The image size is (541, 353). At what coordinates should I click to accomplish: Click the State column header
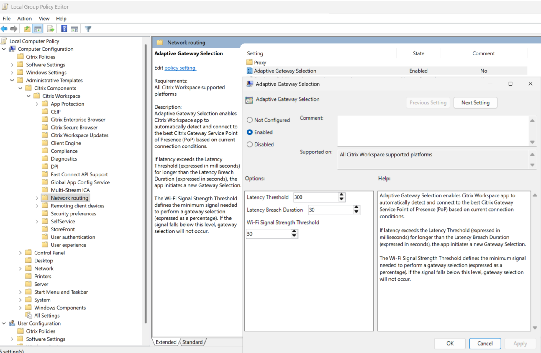coord(418,53)
